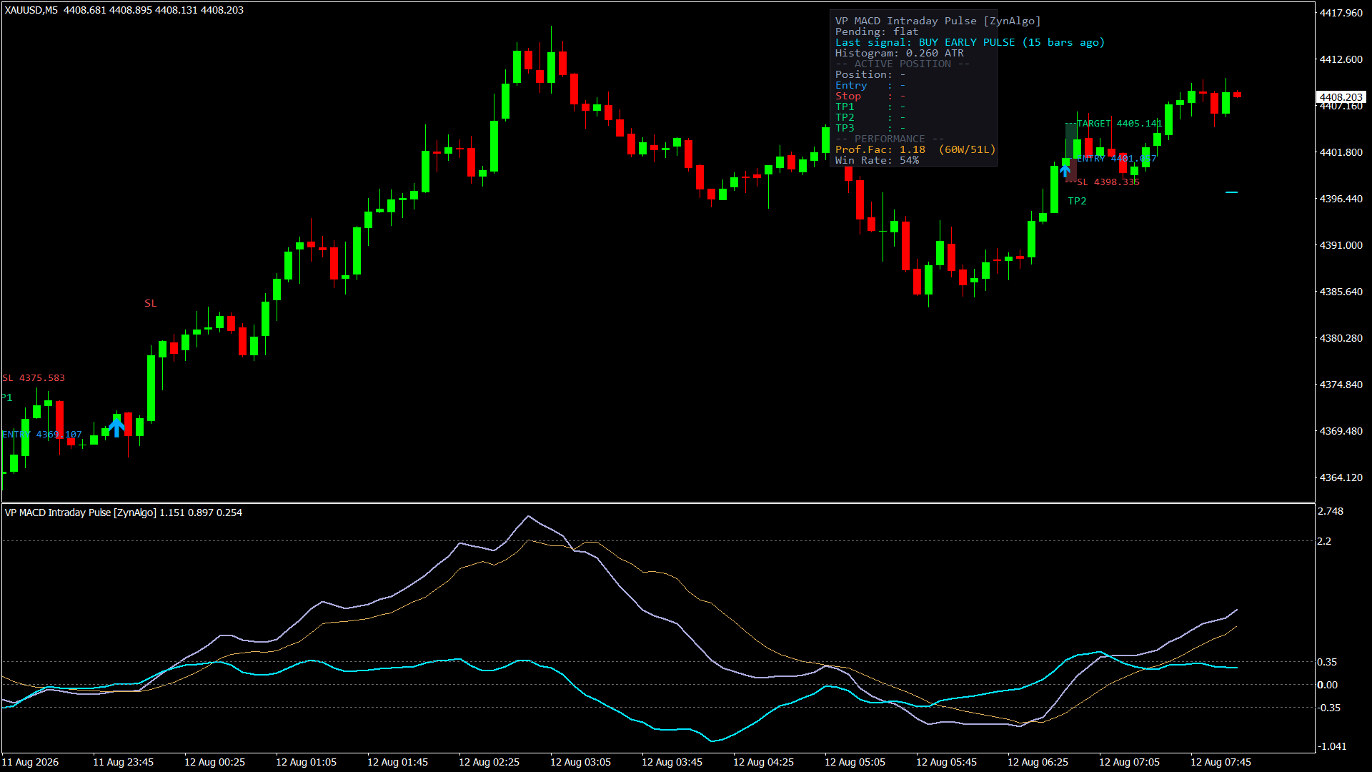Click the -1.041 value on indicator scale

(x=1332, y=746)
